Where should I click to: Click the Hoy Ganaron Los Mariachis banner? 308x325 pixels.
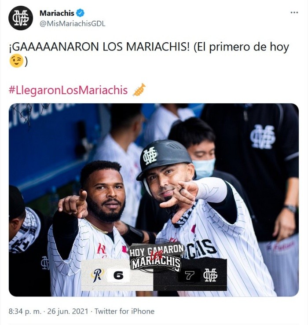(157, 257)
